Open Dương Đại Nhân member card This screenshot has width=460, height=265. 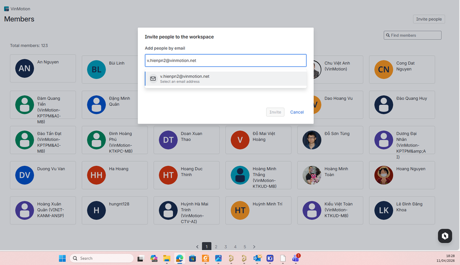pos(402,140)
